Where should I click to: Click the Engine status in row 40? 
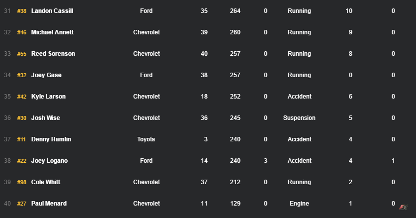pos(299,204)
